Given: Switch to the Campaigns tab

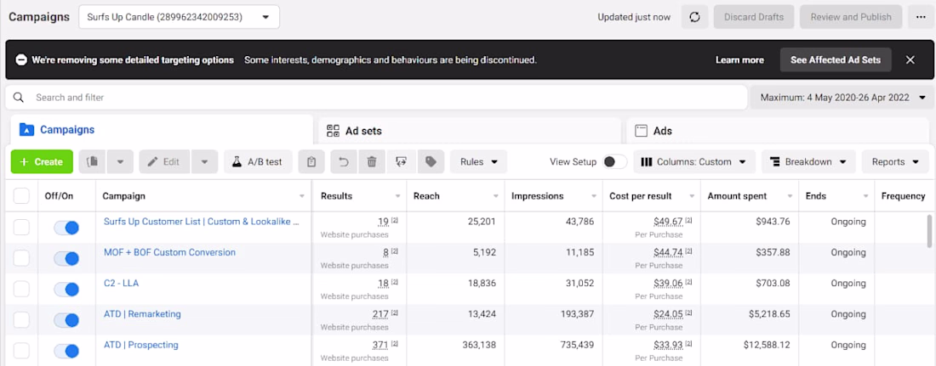Looking at the screenshot, I should pyautogui.click(x=162, y=129).
